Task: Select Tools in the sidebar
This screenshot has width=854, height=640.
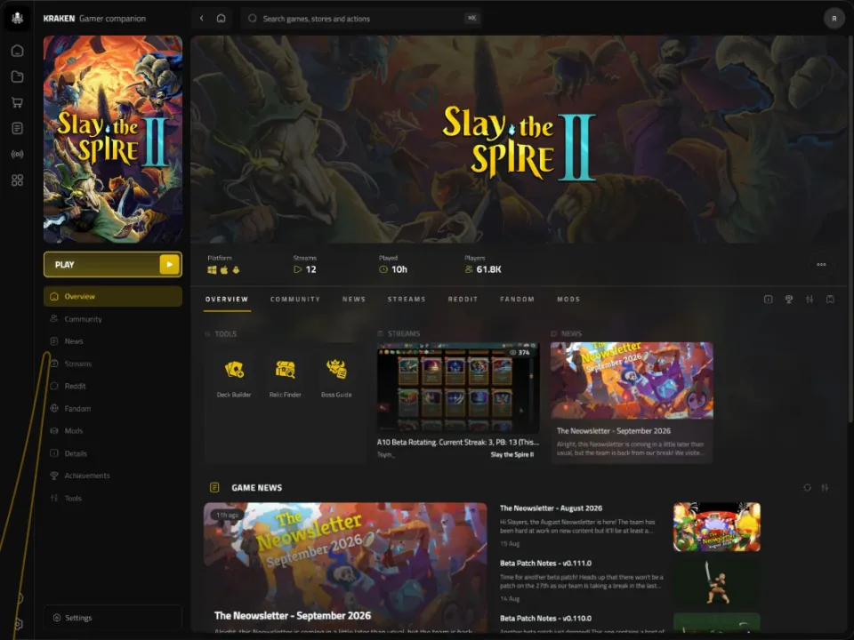Action: coord(113,498)
